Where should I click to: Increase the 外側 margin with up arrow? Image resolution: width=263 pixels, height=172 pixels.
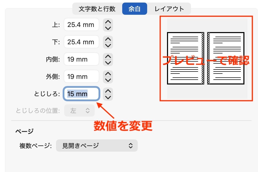tap(108, 74)
